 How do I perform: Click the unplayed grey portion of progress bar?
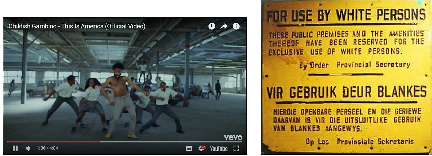171,142
